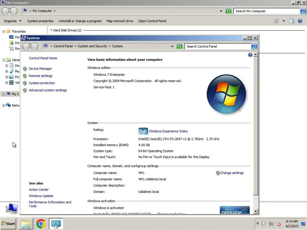
Task: Open Organize menu in My Computer
Action: (x=12, y=21)
